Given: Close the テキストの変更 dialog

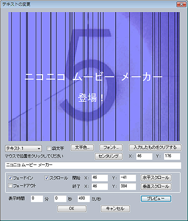Looking at the screenshot, I should click(181, 4).
